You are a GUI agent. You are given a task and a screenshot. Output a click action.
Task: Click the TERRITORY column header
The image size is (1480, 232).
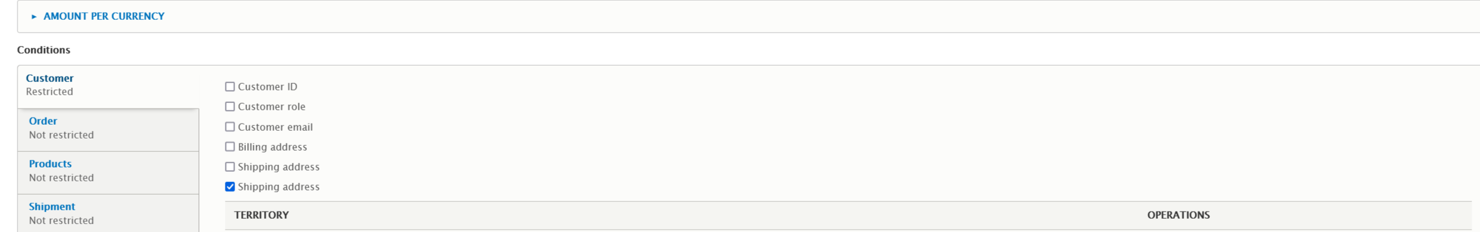(x=262, y=215)
